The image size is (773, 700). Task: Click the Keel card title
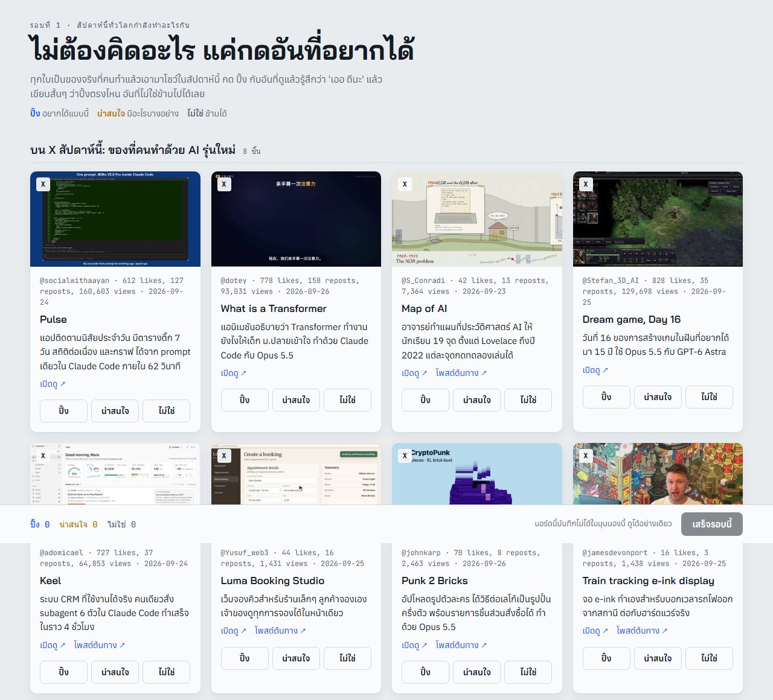coord(51,581)
